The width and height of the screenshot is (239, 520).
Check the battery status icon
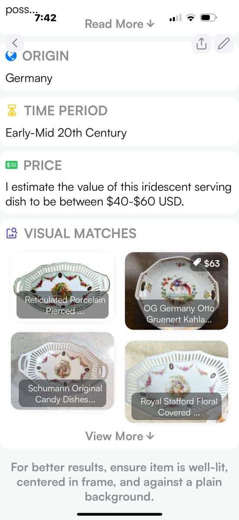pos(208,18)
